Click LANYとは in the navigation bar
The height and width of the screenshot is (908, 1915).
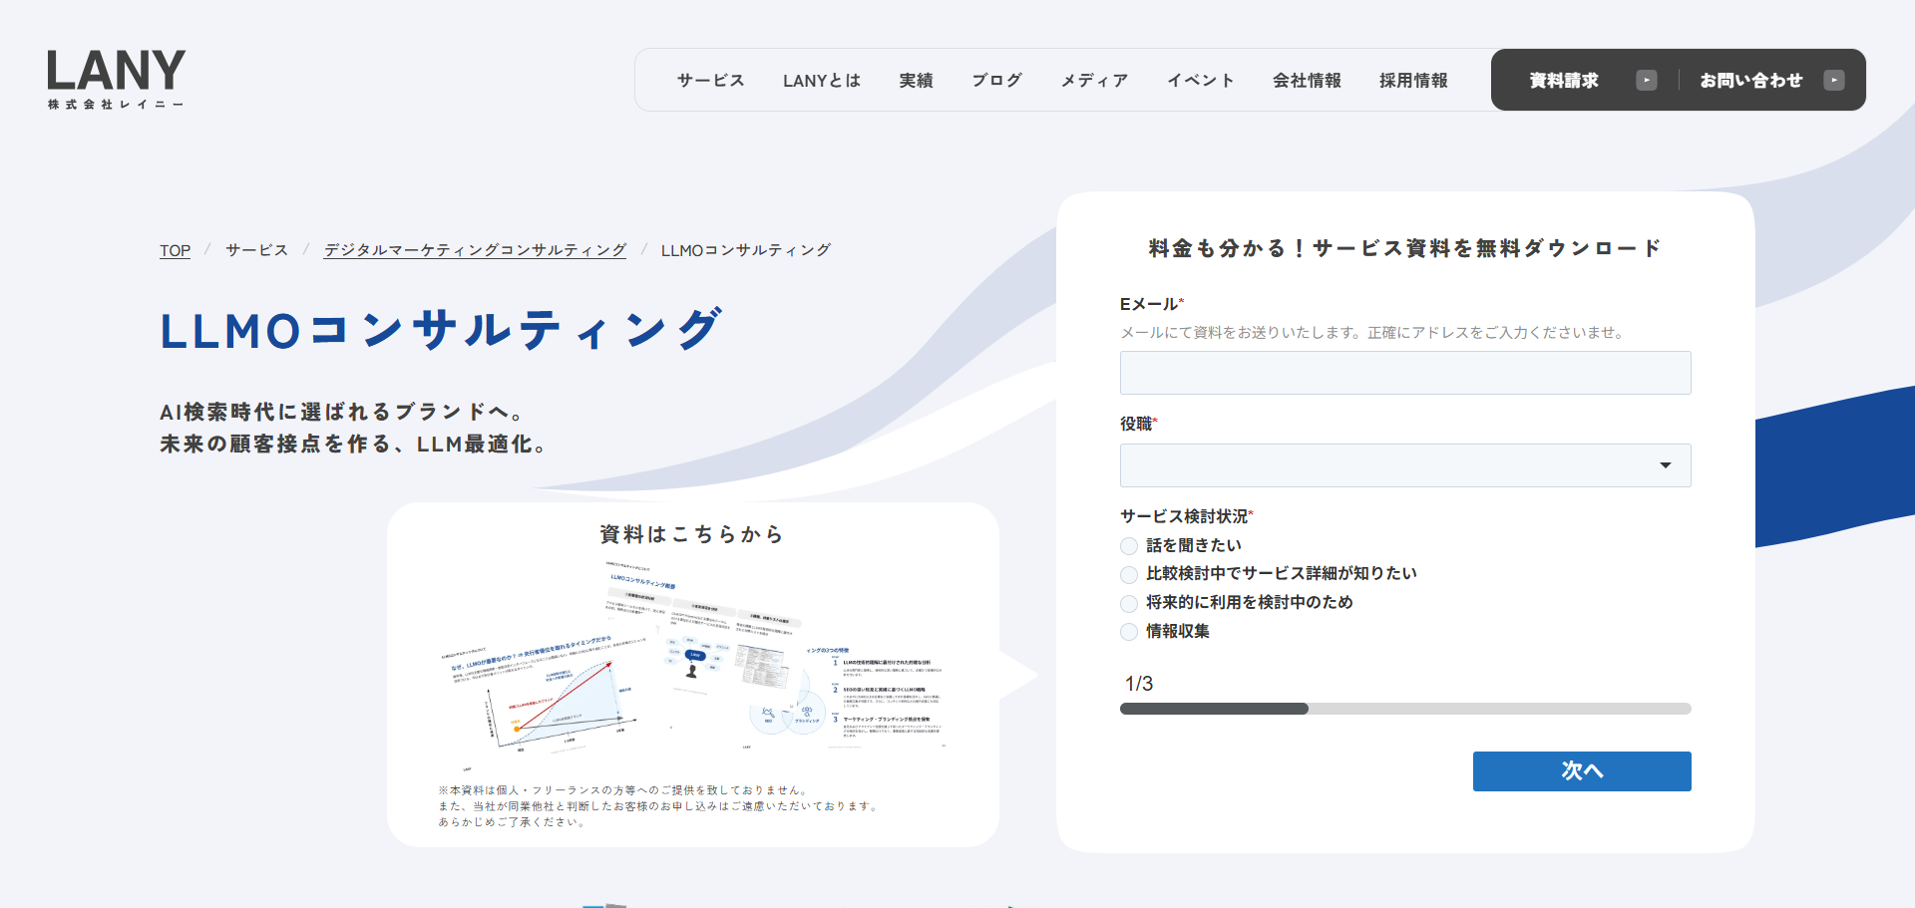click(x=821, y=80)
